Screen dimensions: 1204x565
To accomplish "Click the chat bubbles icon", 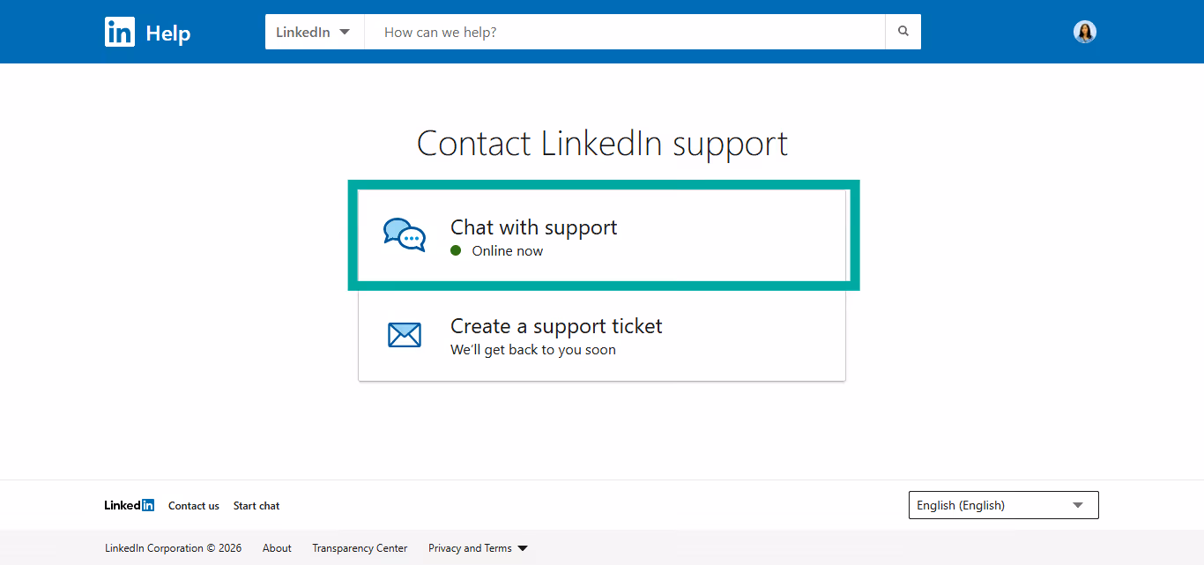I will pyautogui.click(x=405, y=235).
